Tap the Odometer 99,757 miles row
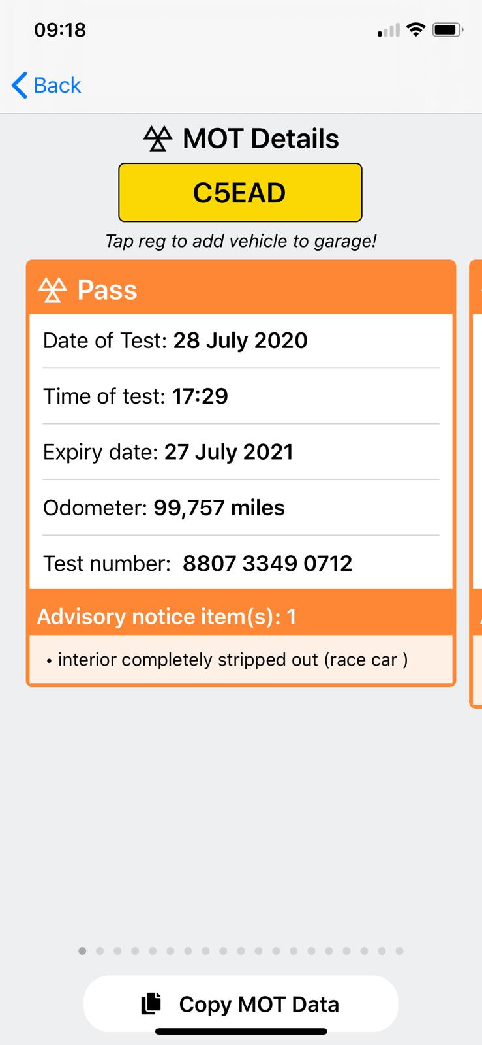482x1045 pixels. coord(241,507)
